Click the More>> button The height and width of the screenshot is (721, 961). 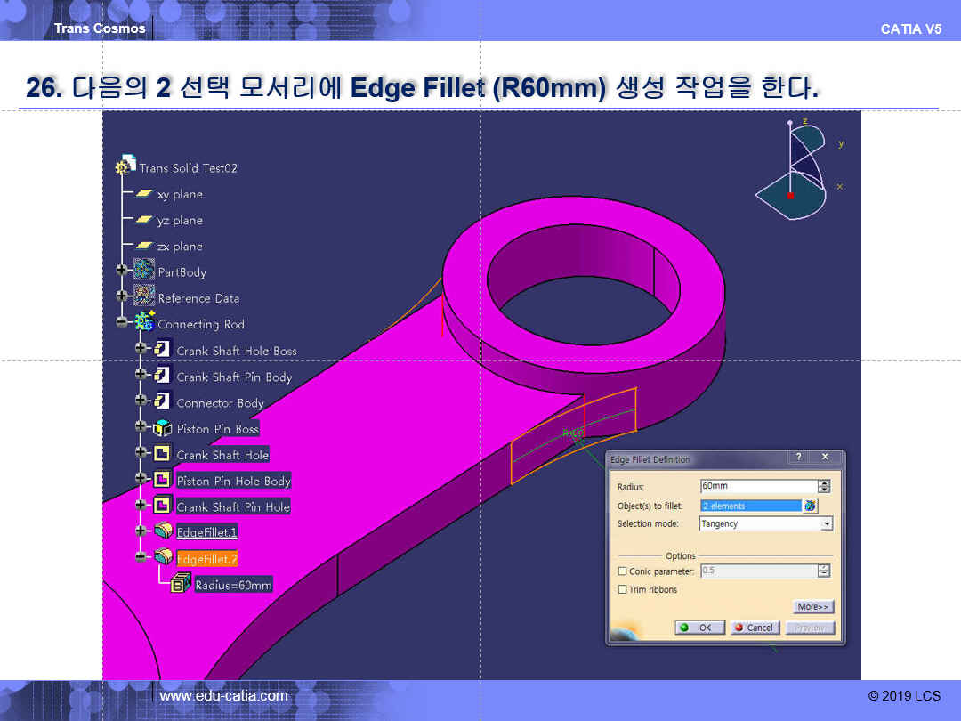coord(813,607)
